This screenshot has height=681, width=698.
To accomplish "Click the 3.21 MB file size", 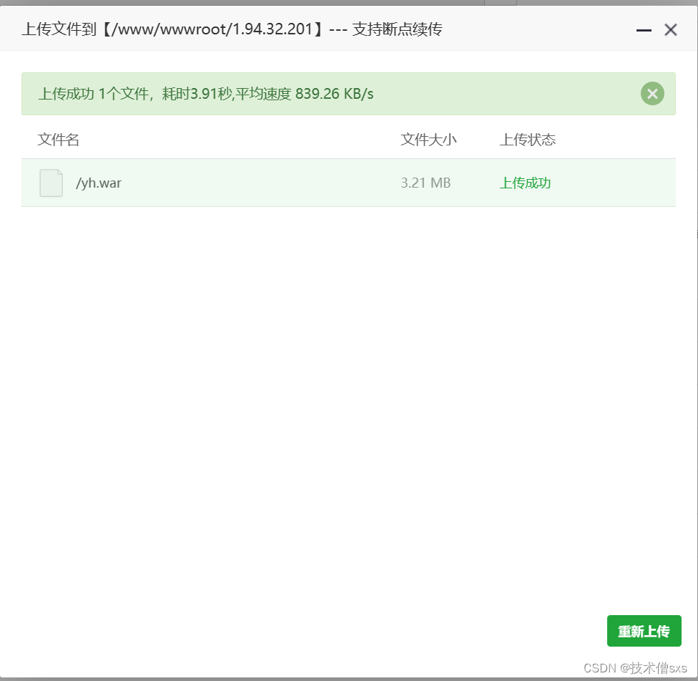I will pos(426,183).
